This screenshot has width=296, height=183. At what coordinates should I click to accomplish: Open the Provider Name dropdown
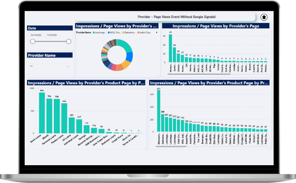(x=50, y=66)
